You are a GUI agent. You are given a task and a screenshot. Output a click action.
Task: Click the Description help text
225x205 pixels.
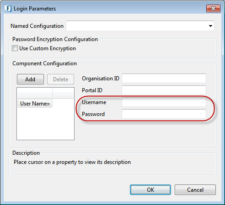click(72, 162)
